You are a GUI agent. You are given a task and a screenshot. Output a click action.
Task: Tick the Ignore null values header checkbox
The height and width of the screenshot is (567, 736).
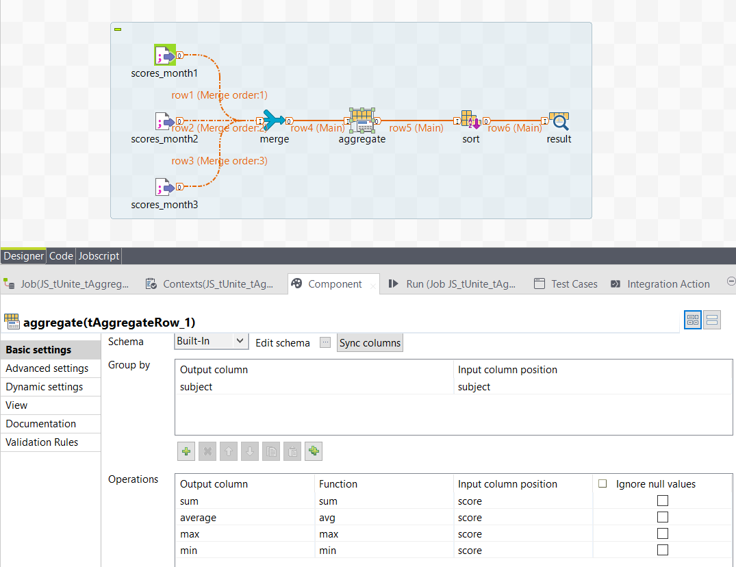602,483
